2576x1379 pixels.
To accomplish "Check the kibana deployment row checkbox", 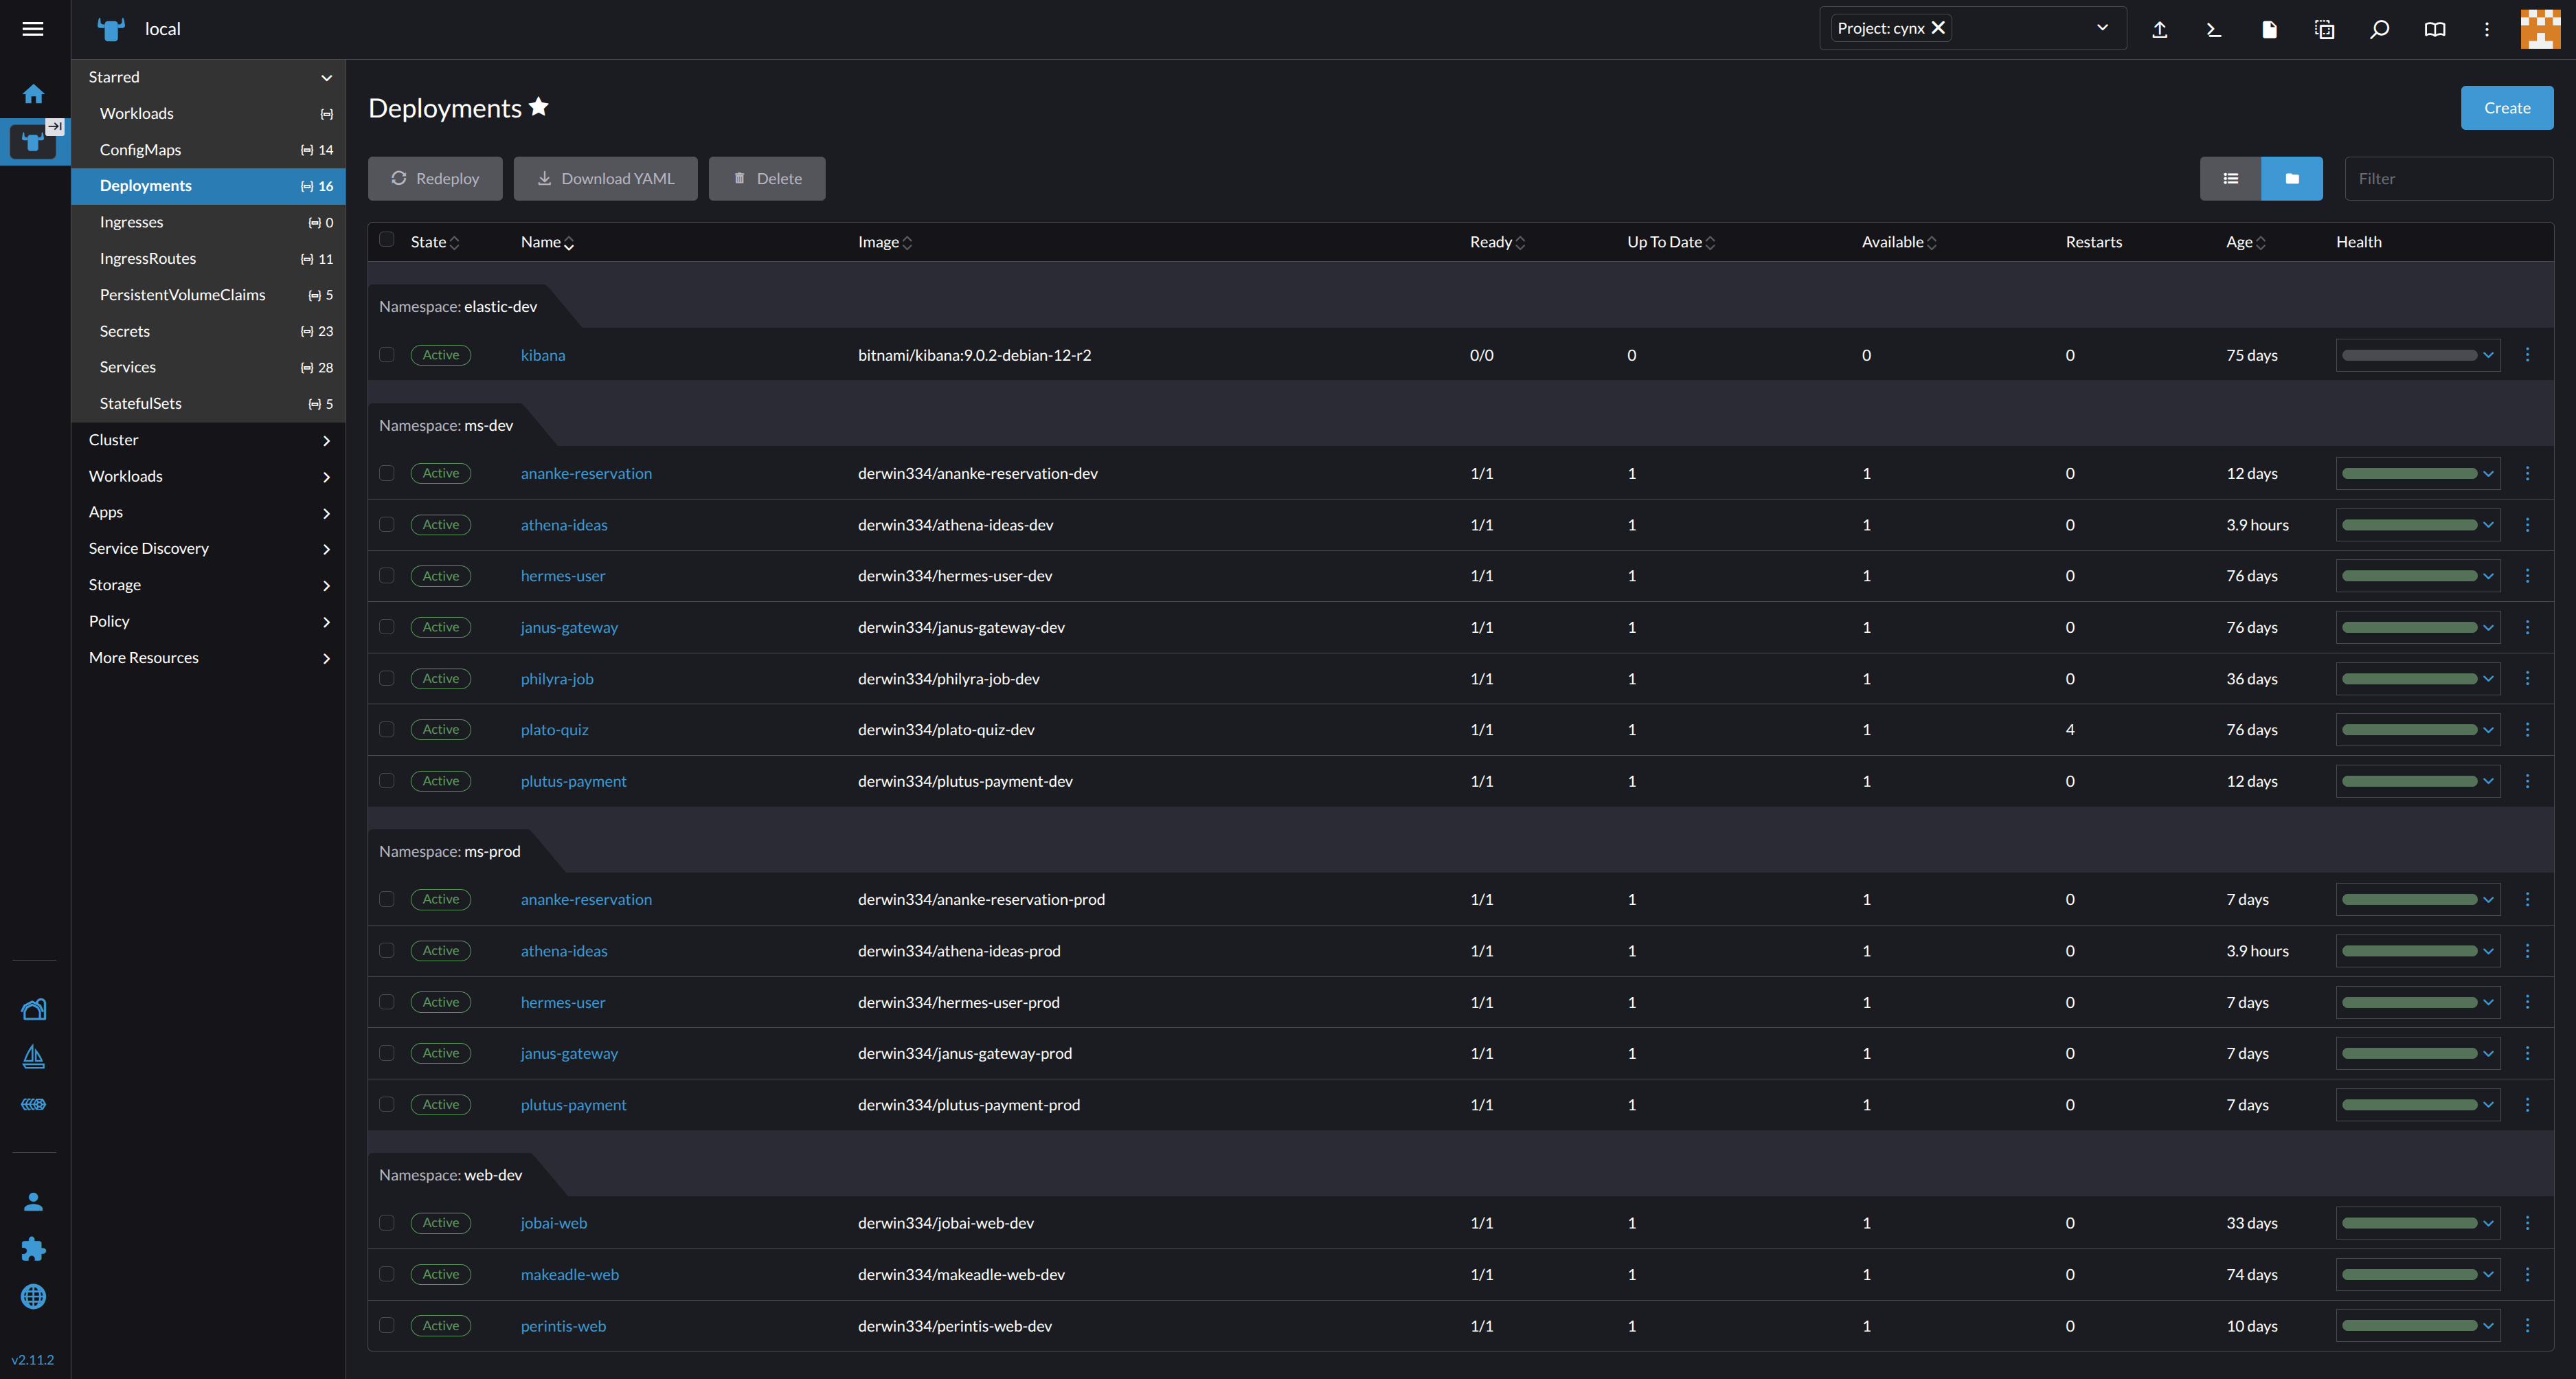I will (x=387, y=355).
